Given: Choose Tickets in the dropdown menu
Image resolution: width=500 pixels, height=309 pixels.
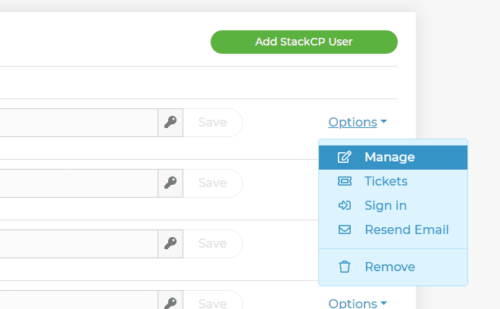Looking at the screenshot, I should tap(393, 182).
